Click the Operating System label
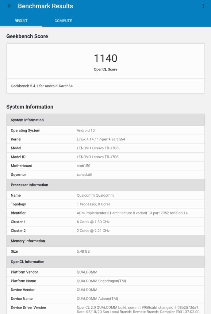 [x=25, y=130]
